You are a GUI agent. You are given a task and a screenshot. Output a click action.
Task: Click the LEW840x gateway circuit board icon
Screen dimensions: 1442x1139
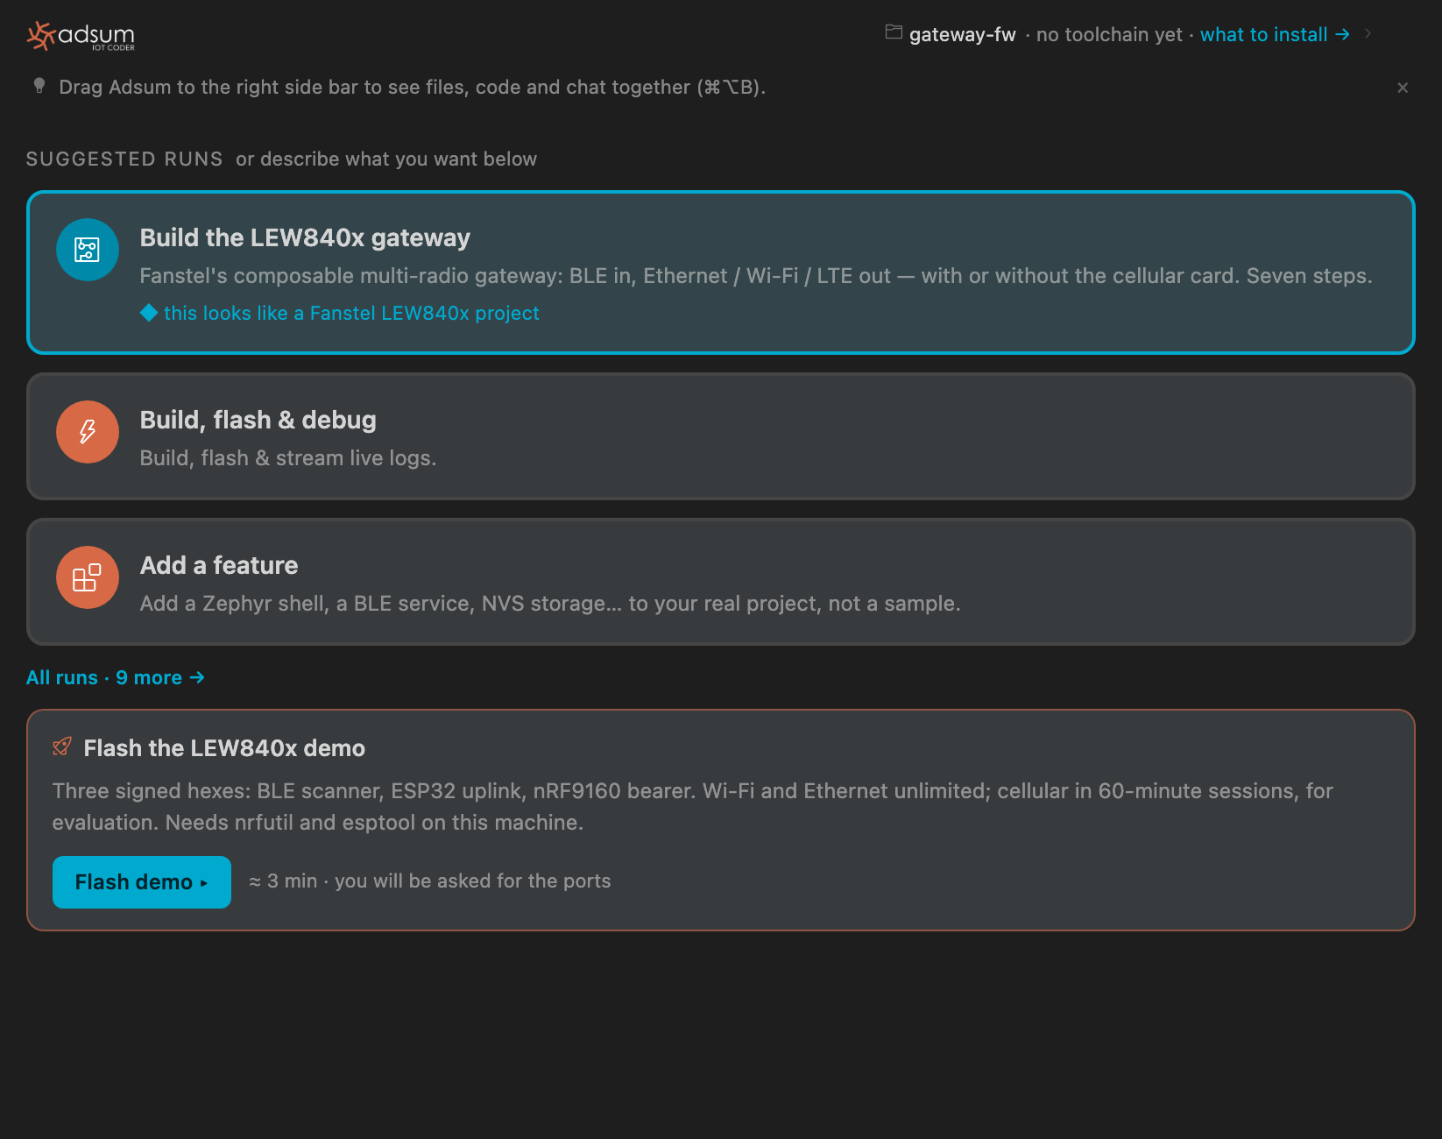tap(88, 250)
